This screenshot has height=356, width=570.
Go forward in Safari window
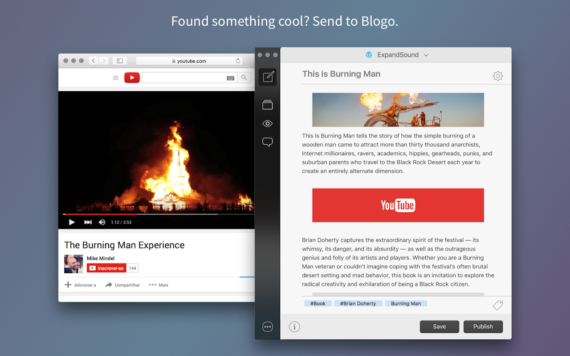(104, 61)
